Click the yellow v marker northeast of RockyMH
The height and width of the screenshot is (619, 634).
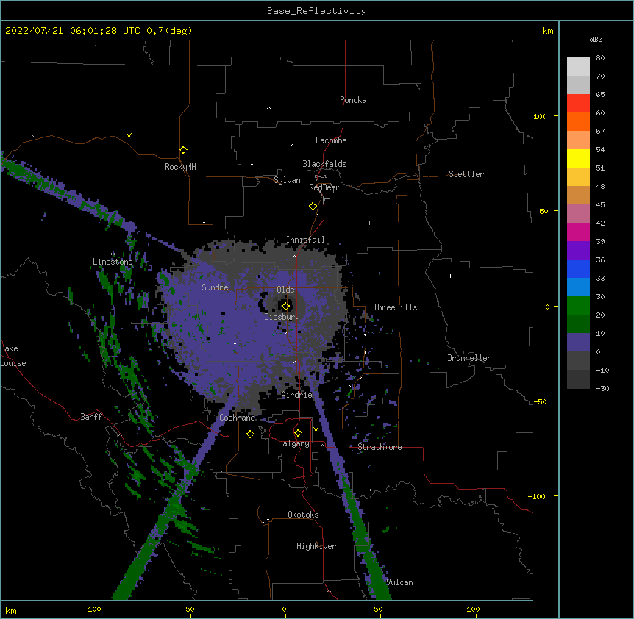(129, 135)
